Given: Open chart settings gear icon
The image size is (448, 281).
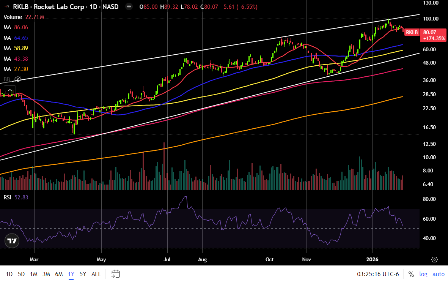Looking at the screenshot, I should 434,259.
